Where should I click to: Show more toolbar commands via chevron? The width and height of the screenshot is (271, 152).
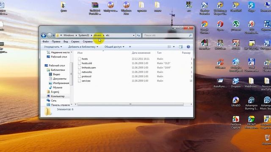(x=130, y=47)
